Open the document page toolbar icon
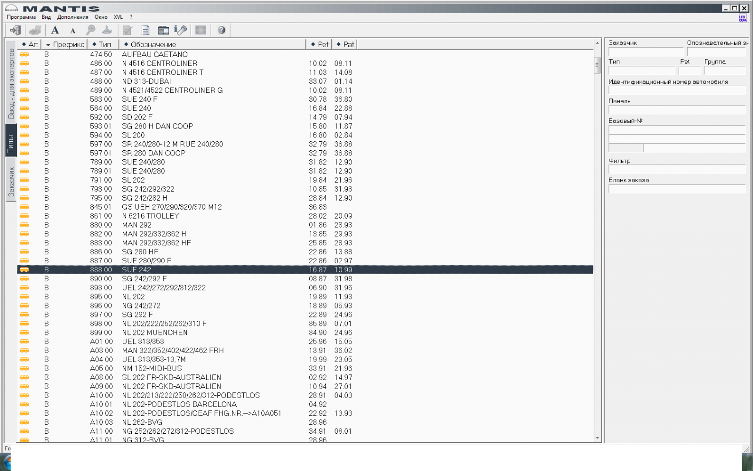The height and width of the screenshot is (471, 753). point(145,30)
